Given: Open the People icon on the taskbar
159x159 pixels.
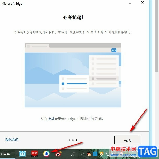Looking at the screenshot, I should click(x=73, y=153).
